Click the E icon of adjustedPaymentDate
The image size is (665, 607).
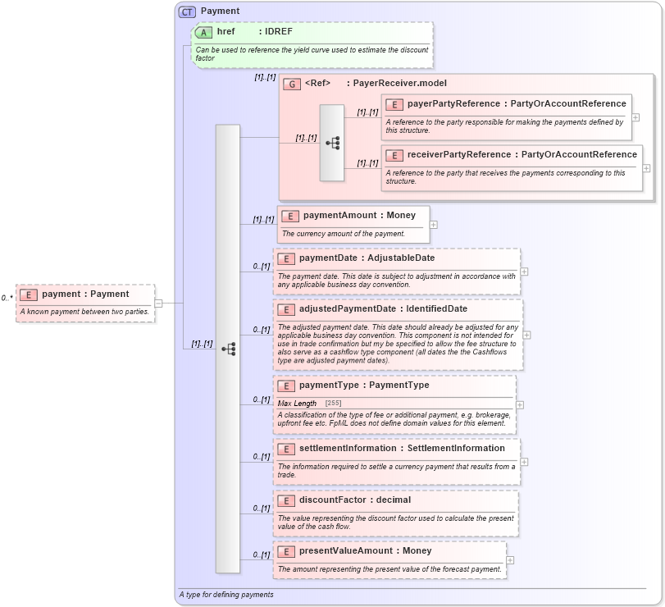(x=286, y=309)
